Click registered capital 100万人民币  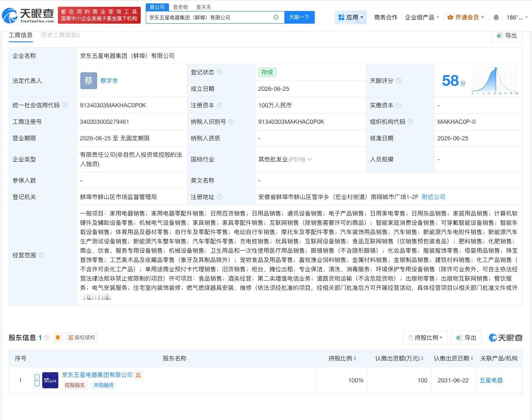click(275, 105)
